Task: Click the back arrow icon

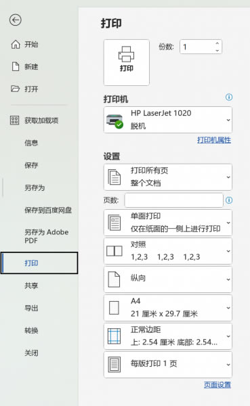Action: pyautogui.click(x=16, y=20)
